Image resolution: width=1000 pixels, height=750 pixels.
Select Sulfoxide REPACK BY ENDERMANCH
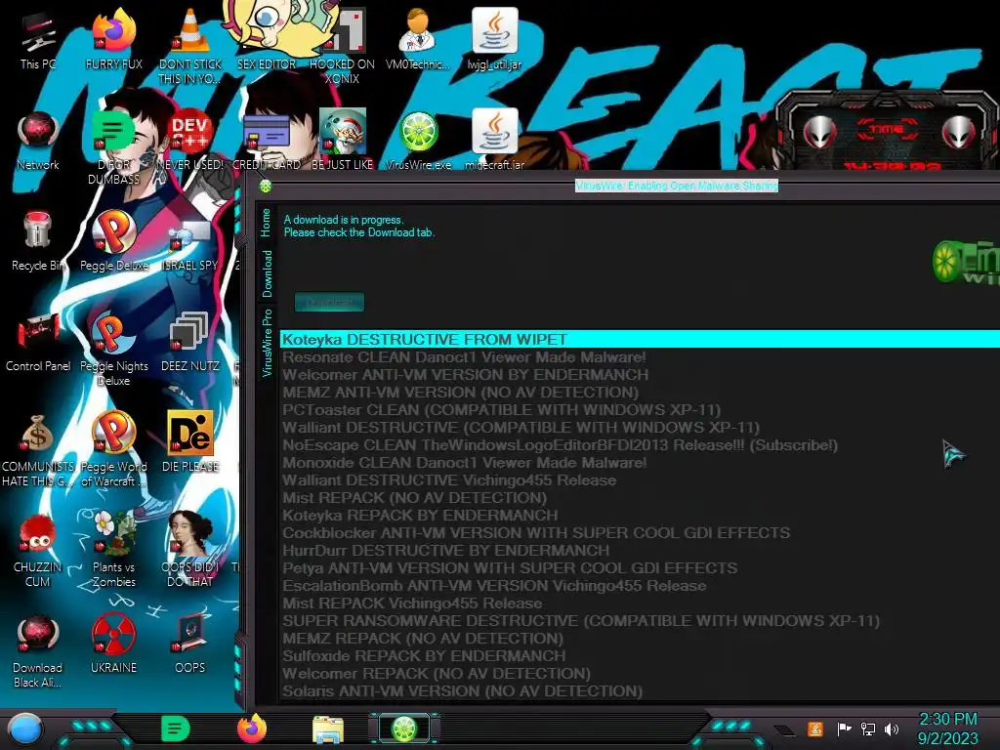pos(640,655)
